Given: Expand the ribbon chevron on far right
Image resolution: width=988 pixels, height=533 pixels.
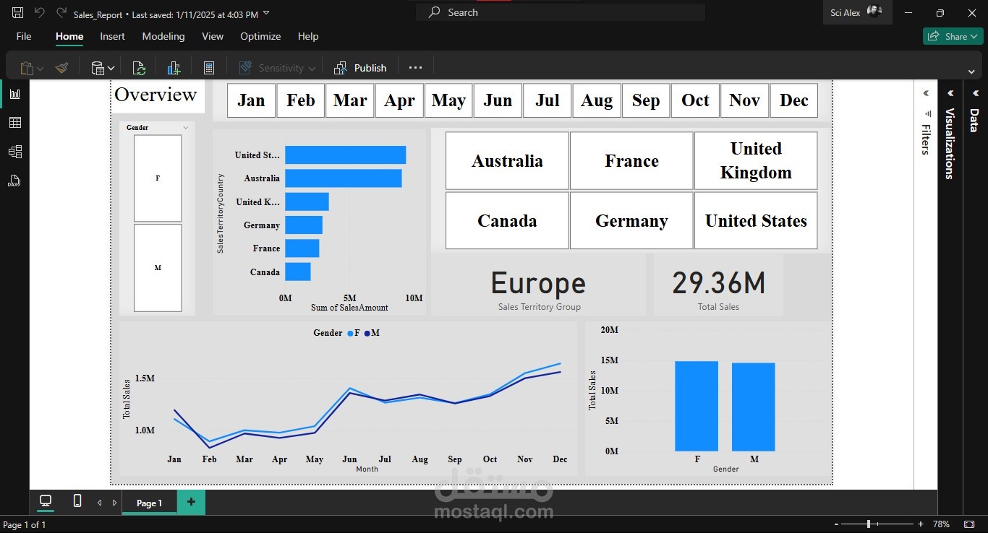Looking at the screenshot, I should point(972,72).
